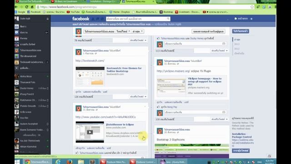The image size is (291, 164).
Task: Open News Feed icon in left sidebar
Action: tap(17, 26)
